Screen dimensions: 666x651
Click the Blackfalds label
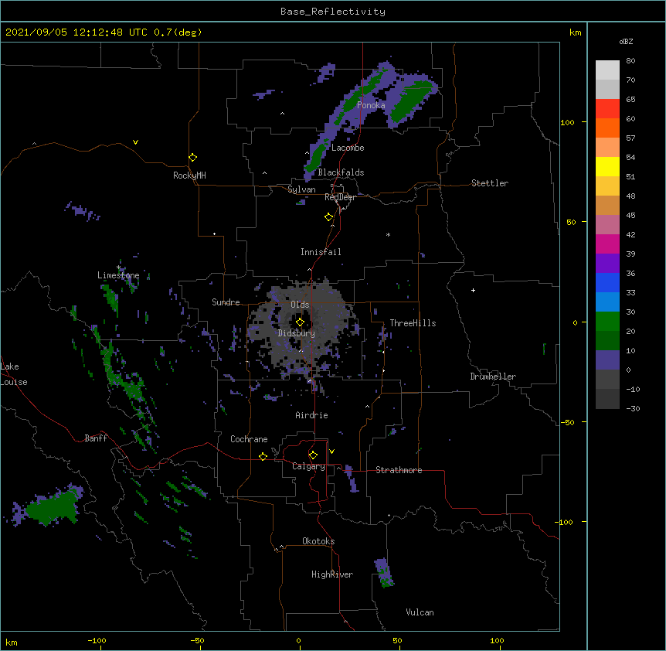[x=341, y=172]
